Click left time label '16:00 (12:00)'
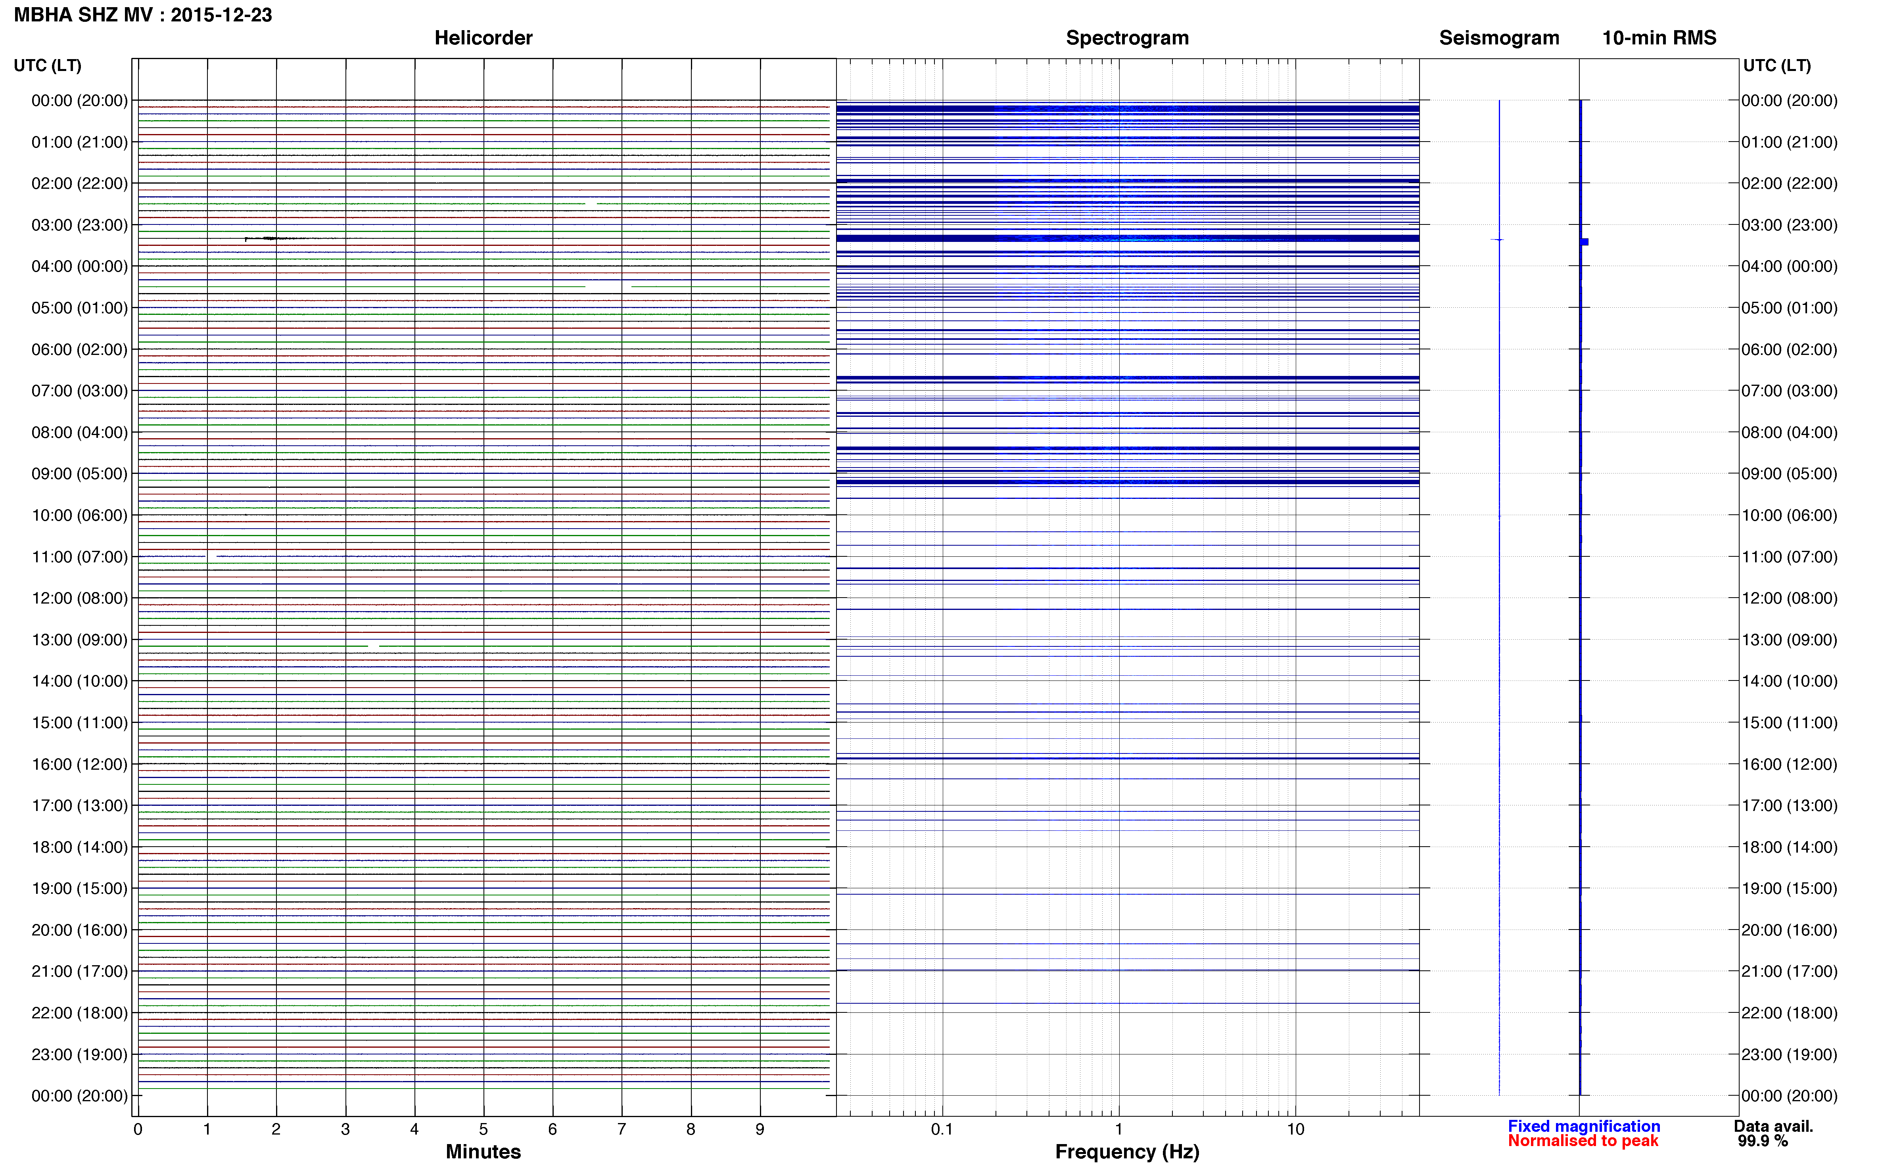The height and width of the screenshot is (1175, 1880). pos(79,764)
